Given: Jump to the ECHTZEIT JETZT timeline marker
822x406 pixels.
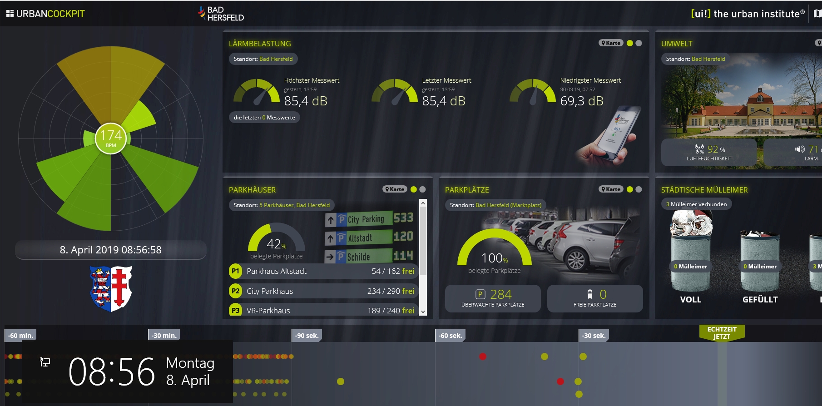Looking at the screenshot, I should (722, 333).
